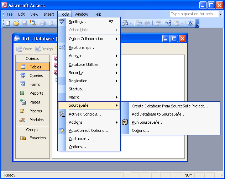
Task: Open the Help menu
Action: [98, 14]
